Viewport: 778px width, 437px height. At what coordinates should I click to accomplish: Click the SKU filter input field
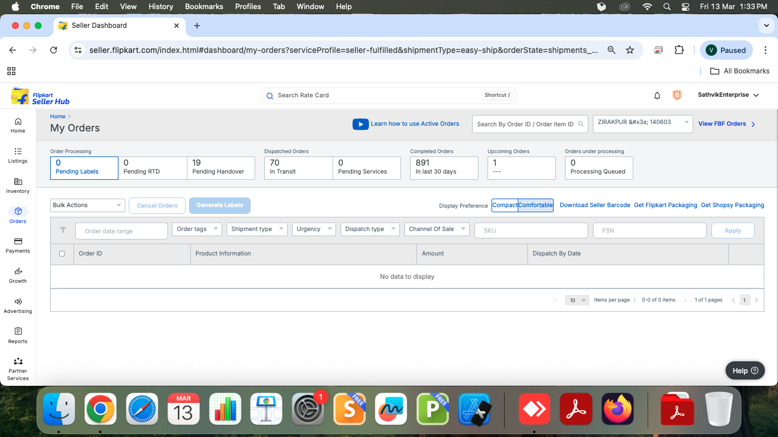coord(531,230)
